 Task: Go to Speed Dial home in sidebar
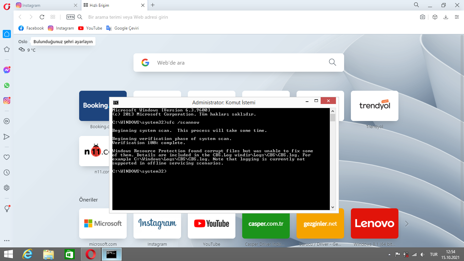7,34
